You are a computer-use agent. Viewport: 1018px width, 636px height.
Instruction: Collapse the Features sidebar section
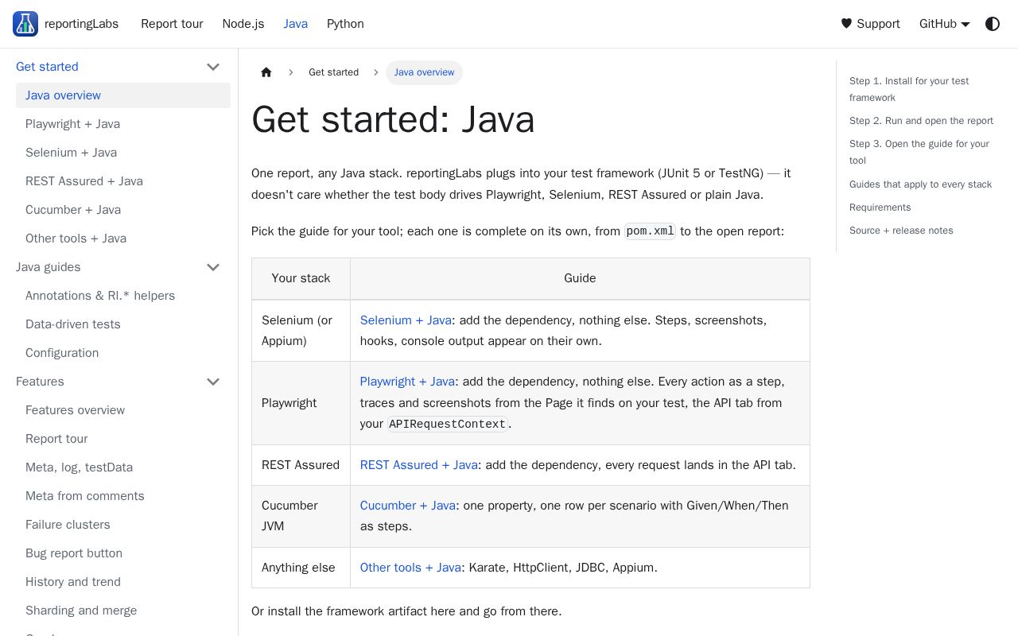coord(213,382)
